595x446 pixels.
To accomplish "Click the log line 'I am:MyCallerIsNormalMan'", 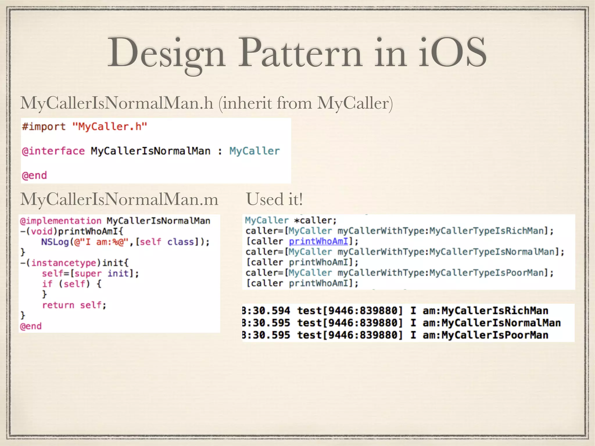I will point(402,323).
